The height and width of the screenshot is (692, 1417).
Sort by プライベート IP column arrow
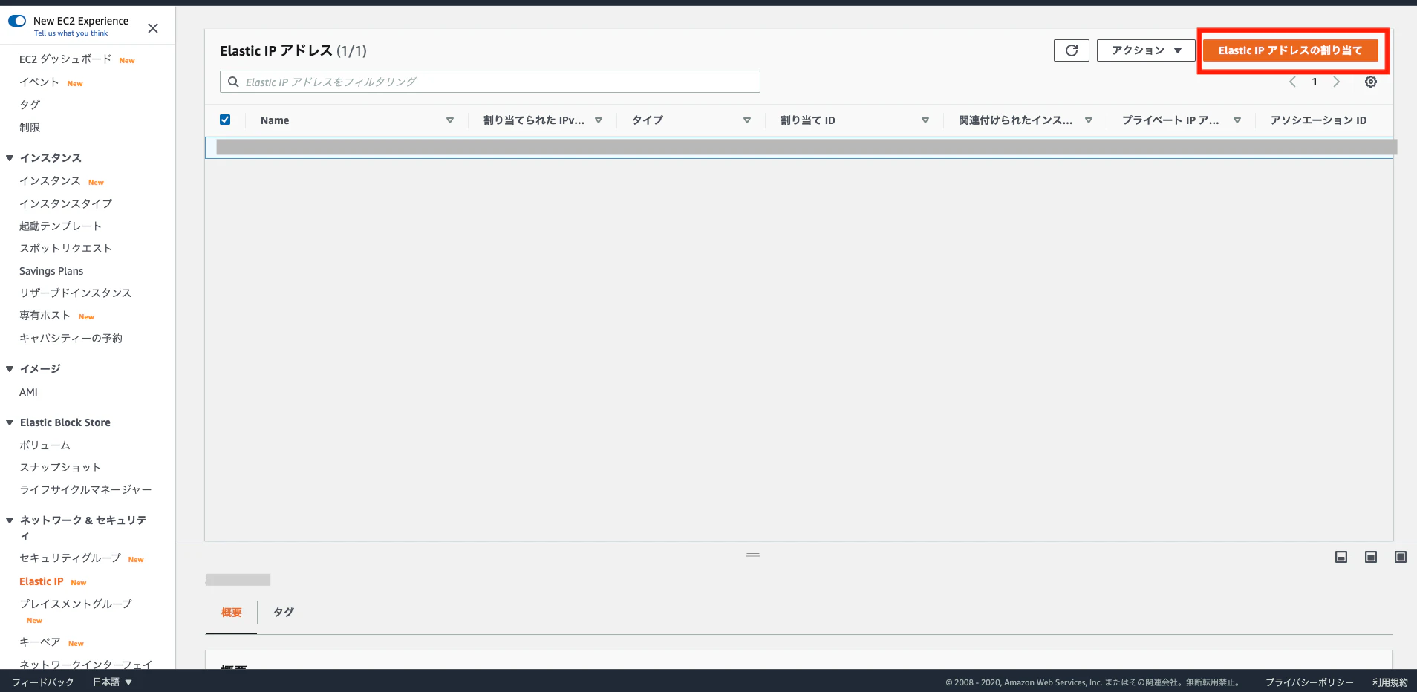[x=1237, y=120]
